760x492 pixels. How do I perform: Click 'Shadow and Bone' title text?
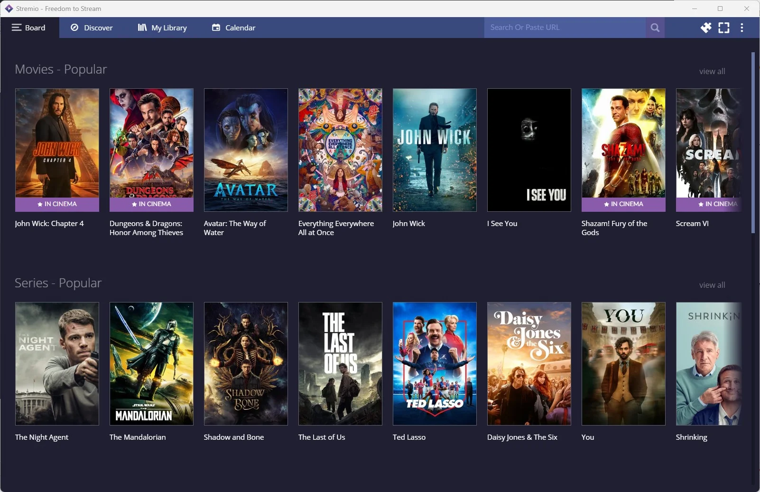(234, 437)
